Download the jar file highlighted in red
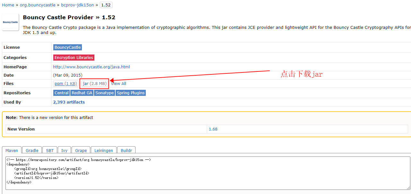 [94, 83]
